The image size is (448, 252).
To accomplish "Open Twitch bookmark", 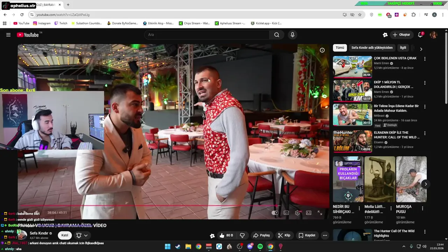I will [x=61, y=23].
